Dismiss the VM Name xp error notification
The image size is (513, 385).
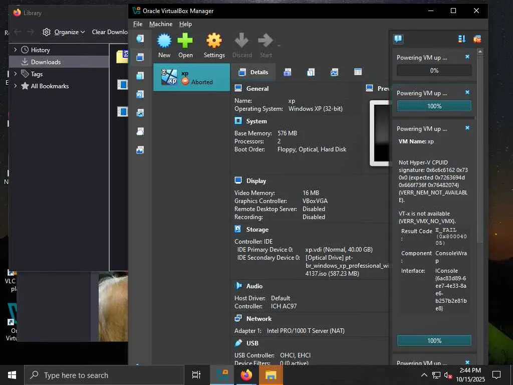pos(467,128)
